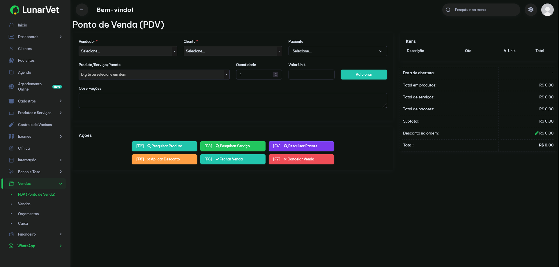The image size is (559, 267).
Task: Expand the Internação submenu chevron
Action: (x=61, y=160)
